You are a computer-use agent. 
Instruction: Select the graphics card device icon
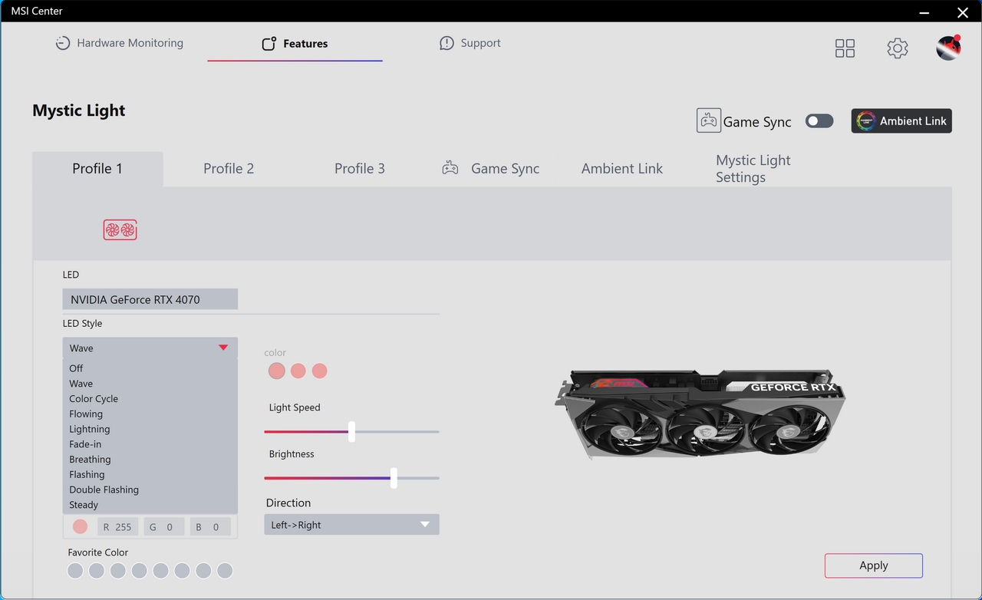click(120, 229)
